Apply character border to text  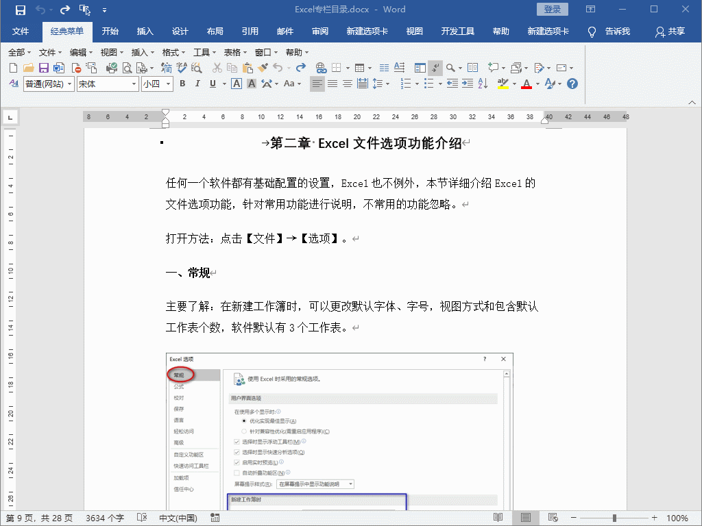point(237,84)
